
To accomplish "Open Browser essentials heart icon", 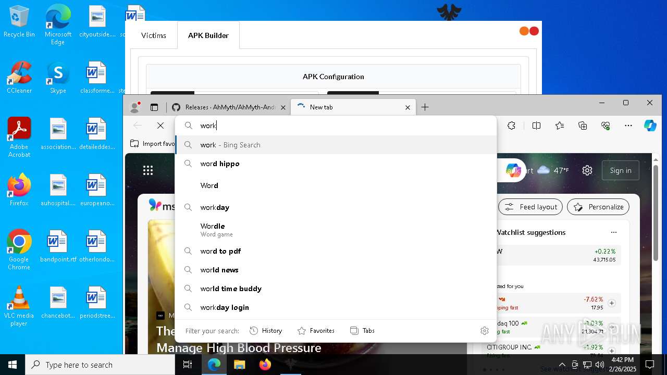I will click(x=606, y=126).
